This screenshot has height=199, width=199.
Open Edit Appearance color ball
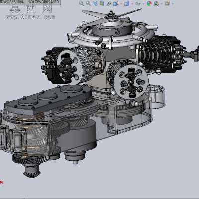click(x=149, y=3)
